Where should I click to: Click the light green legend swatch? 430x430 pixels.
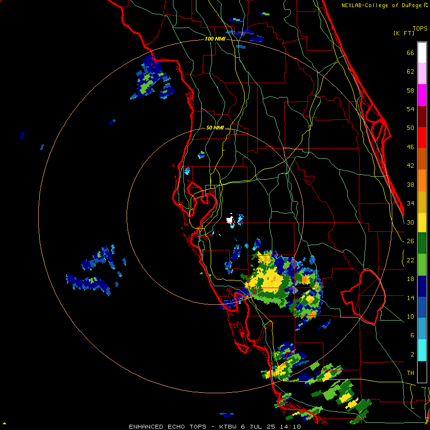click(x=422, y=265)
